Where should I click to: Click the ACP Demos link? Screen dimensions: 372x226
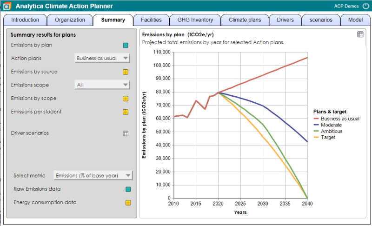[x=346, y=6]
